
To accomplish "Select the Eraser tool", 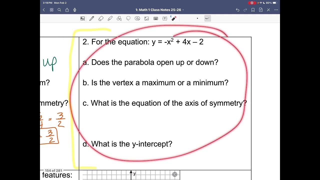I will point(101,18).
